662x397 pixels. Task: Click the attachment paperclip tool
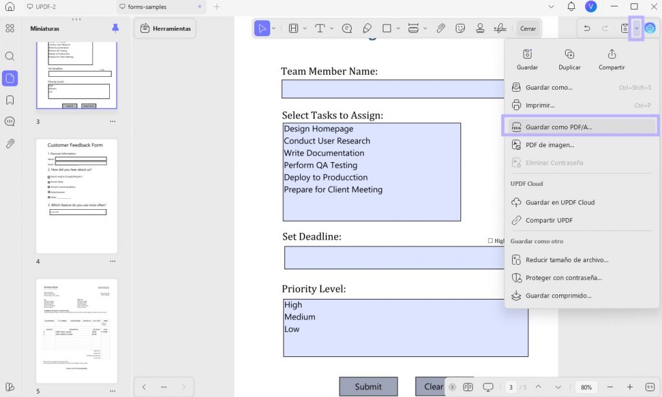point(440,28)
